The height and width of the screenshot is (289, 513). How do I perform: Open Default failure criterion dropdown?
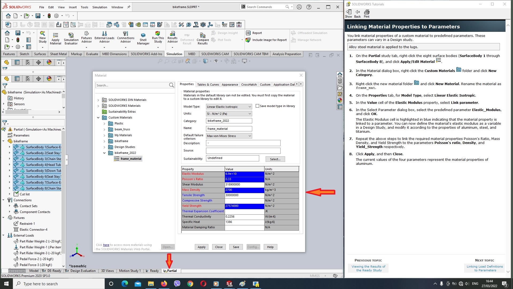(x=229, y=136)
